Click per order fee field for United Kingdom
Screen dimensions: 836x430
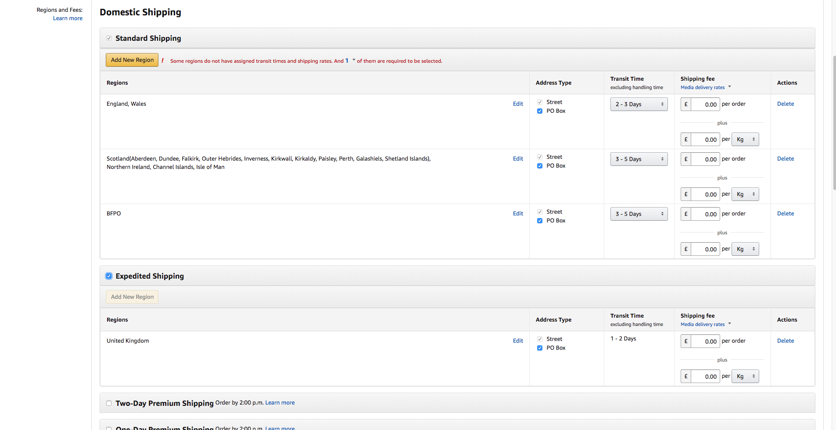(705, 341)
